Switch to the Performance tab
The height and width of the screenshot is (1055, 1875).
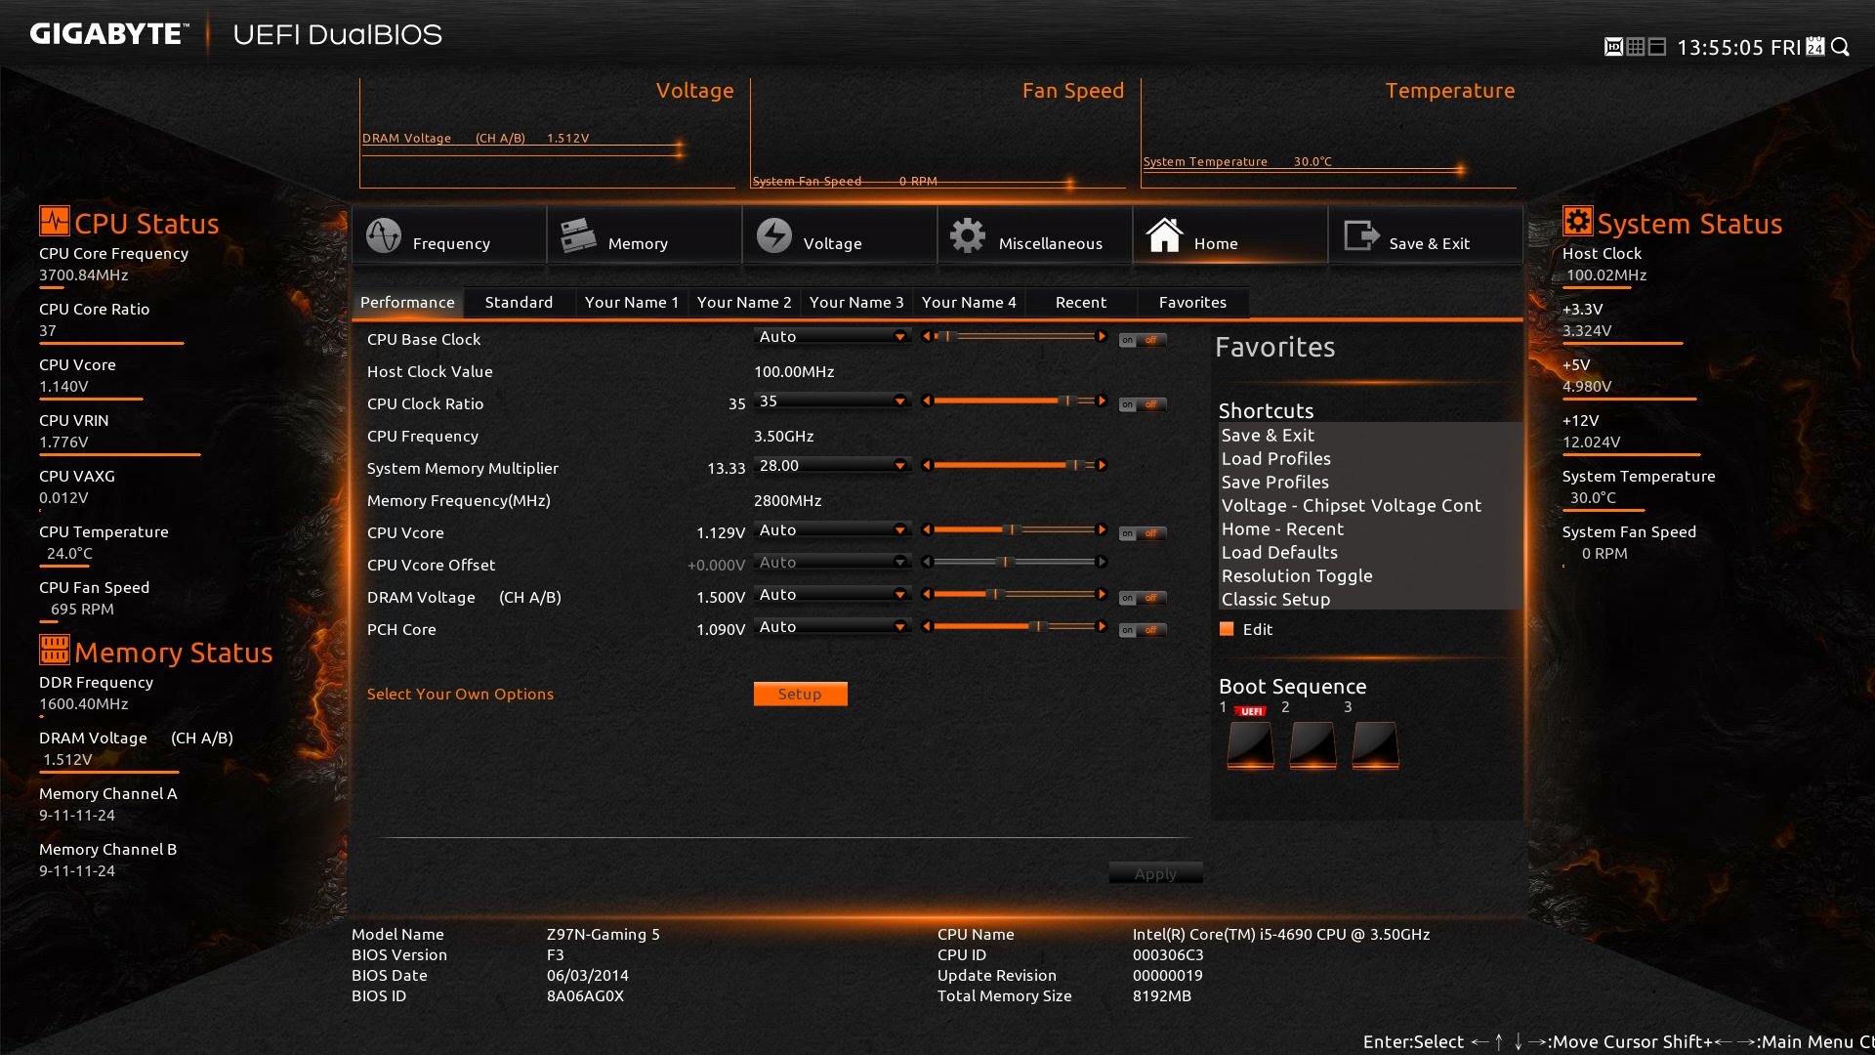pyautogui.click(x=407, y=302)
